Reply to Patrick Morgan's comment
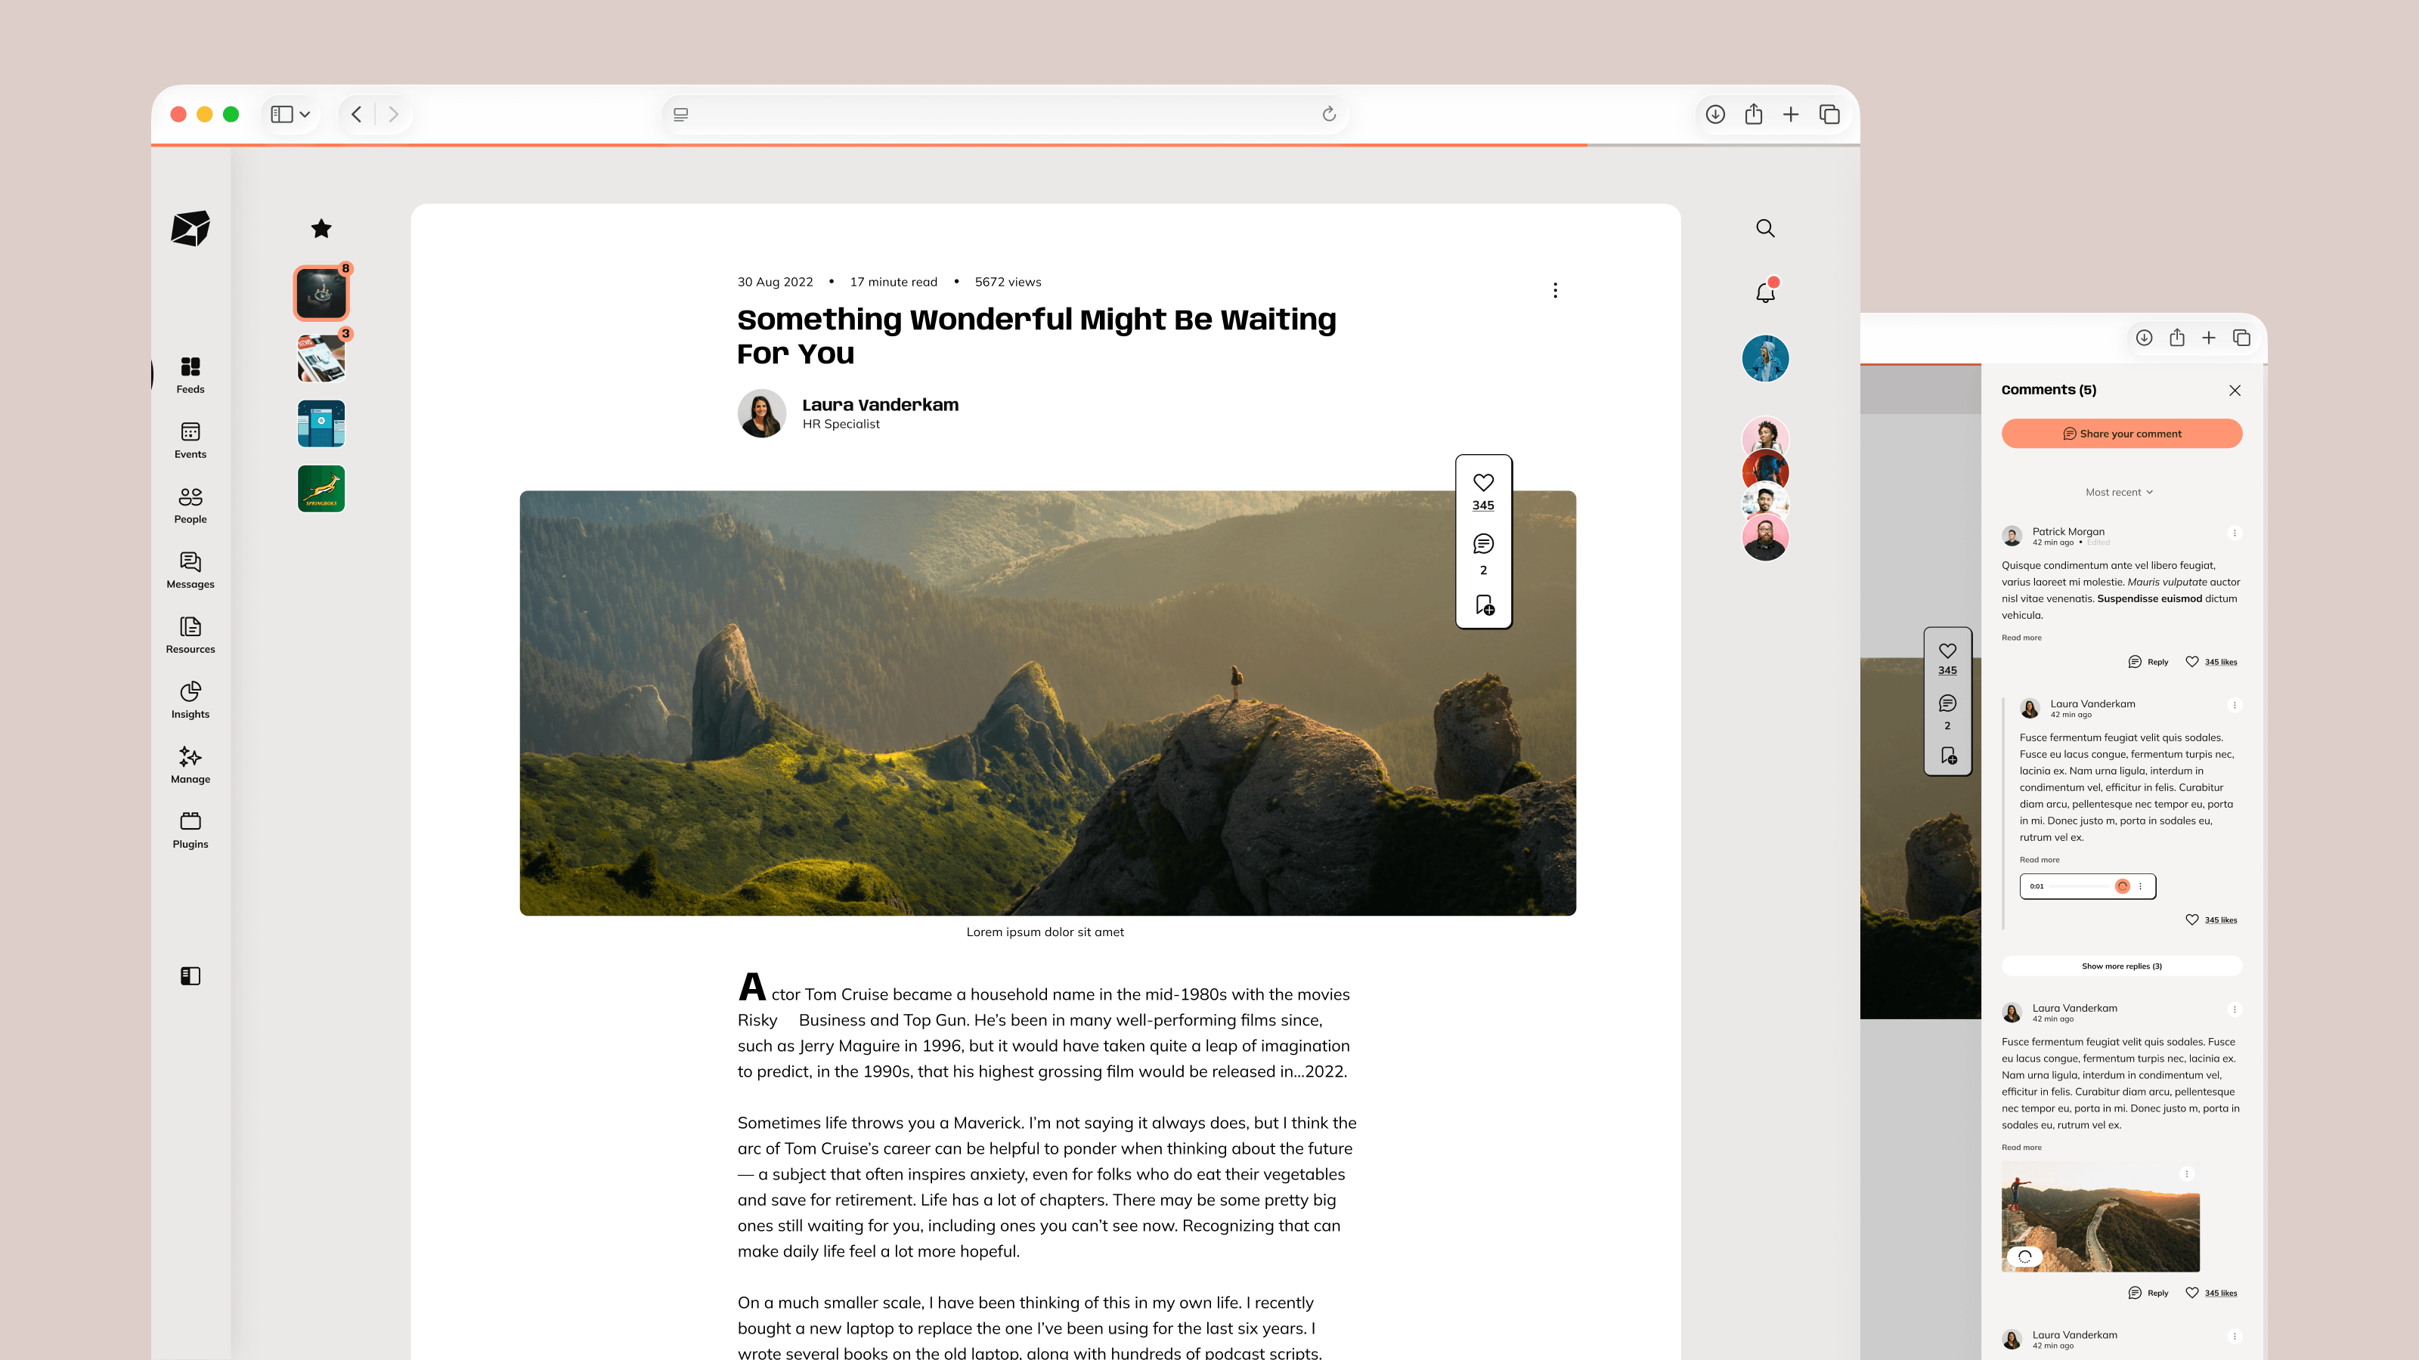The width and height of the screenshot is (2419, 1360). point(2148,662)
